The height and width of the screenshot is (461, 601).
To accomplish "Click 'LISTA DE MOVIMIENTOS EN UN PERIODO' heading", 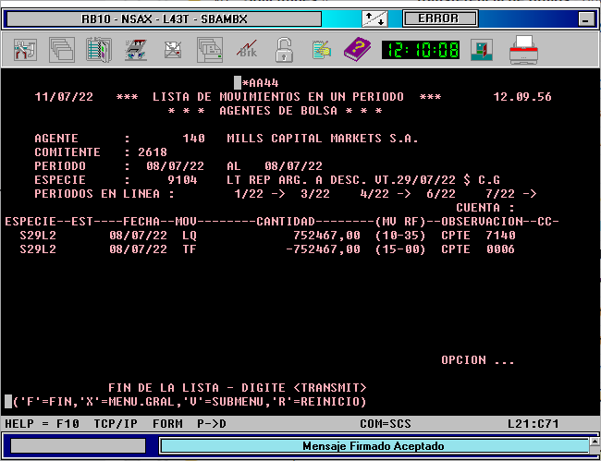I will pos(278,97).
